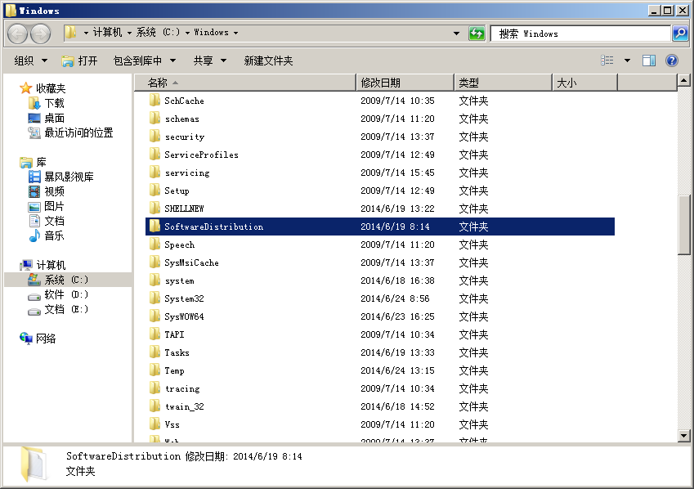
Task: Click the file list scrollbar thumb
Action: click(x=684, y=225)
